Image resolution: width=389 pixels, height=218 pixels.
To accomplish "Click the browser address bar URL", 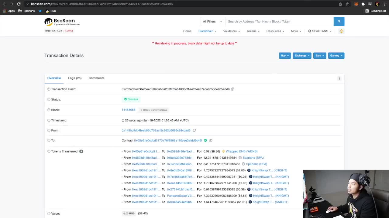I will coord(102,4).
